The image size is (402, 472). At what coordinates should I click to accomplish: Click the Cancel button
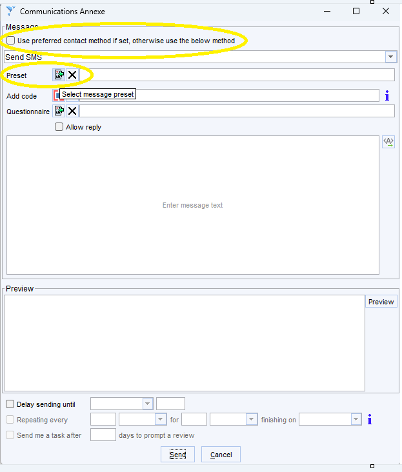221,454
